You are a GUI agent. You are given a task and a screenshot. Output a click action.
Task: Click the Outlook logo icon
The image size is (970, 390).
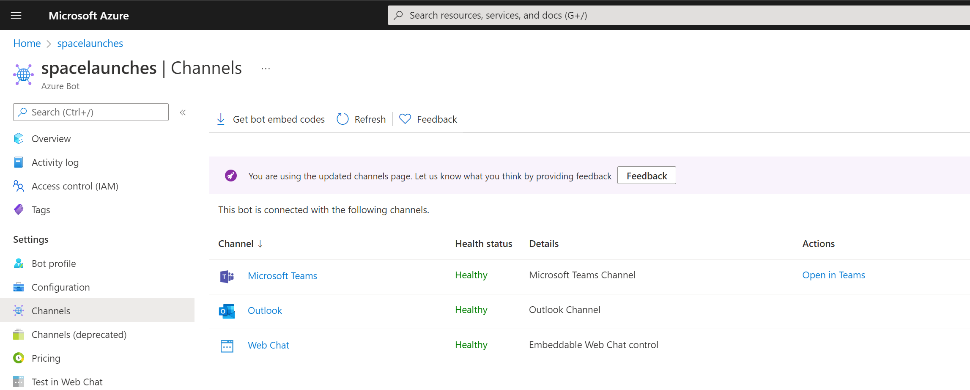[227, 311]
